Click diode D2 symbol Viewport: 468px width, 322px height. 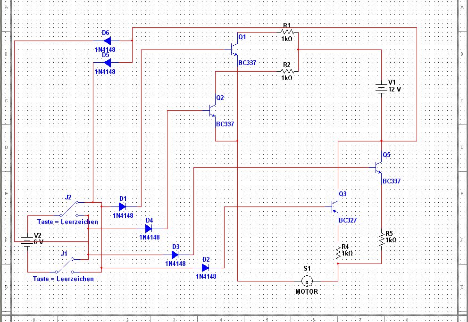point(205,268)
